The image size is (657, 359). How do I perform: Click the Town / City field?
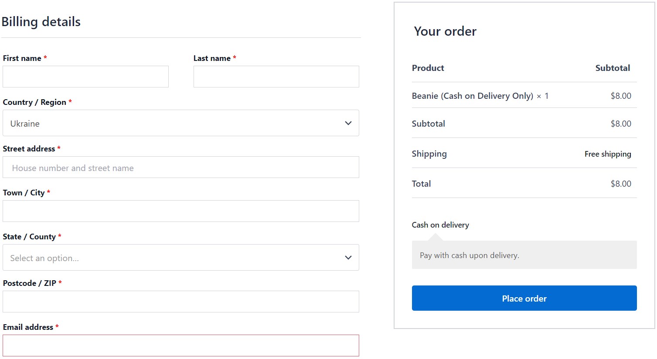click(x=180, y=211)
